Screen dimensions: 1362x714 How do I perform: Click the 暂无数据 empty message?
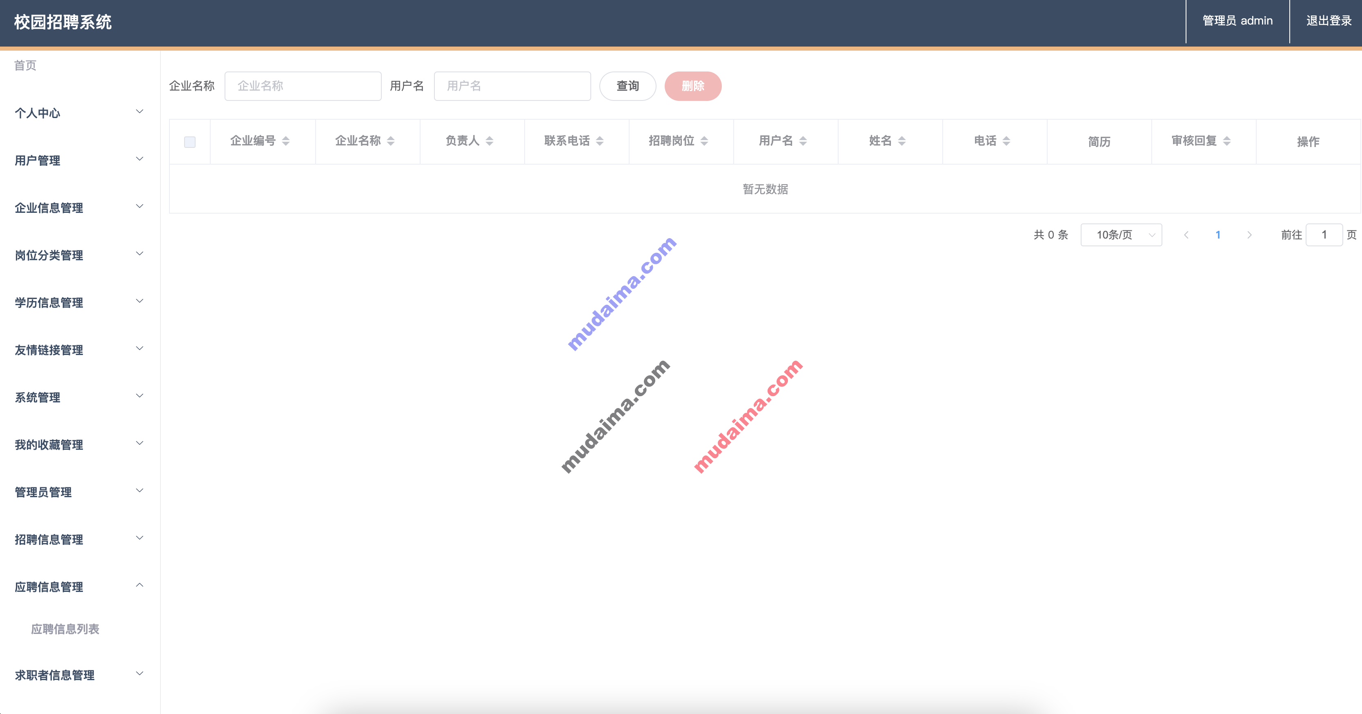click(765, 190)
